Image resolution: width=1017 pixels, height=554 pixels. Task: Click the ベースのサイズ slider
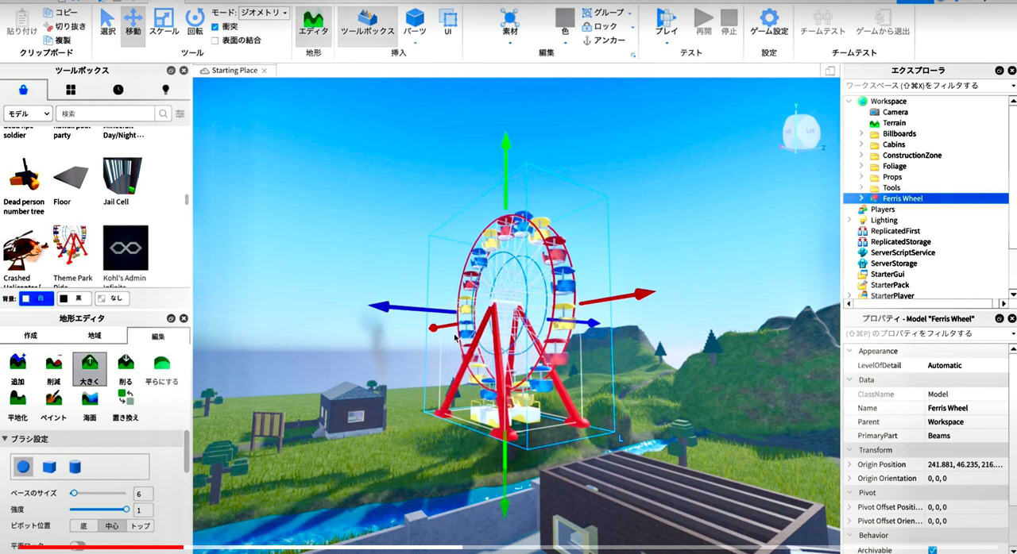click(x=99, y=494)
